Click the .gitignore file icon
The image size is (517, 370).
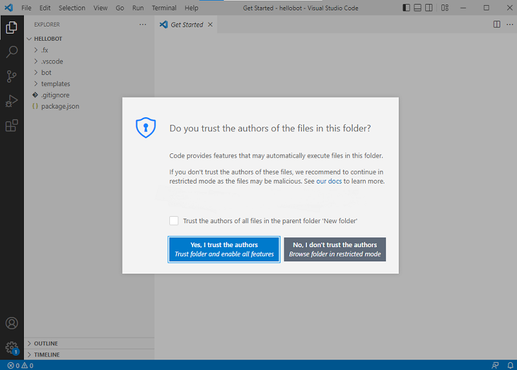coord(36,95)
